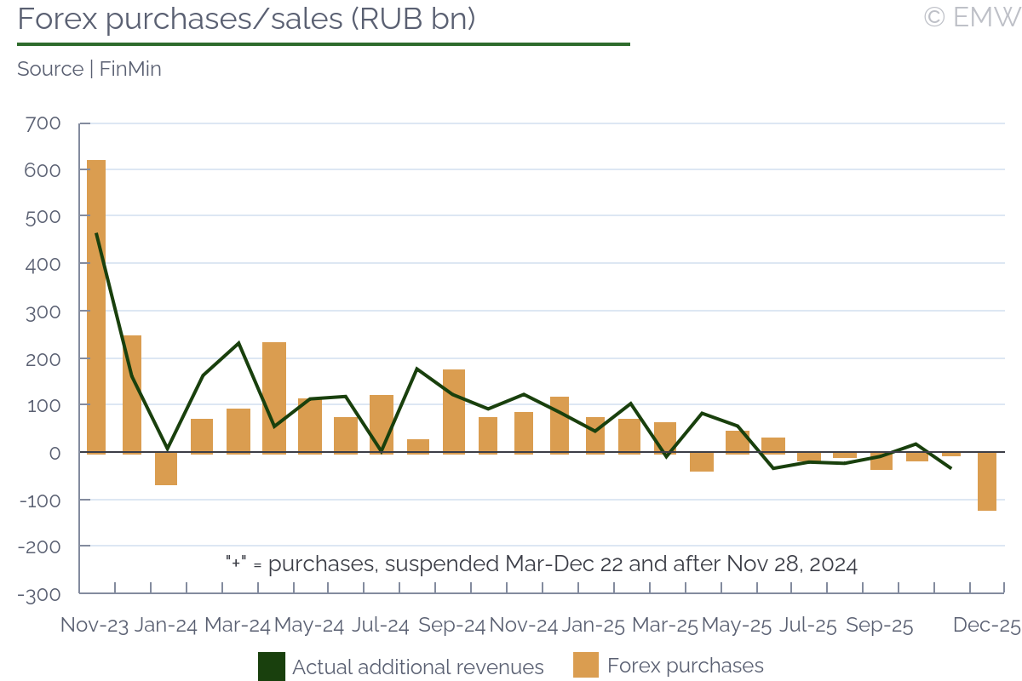Click the Mar-25 x-axis label
Screen dimensions: 1022x681
[665, 626]
